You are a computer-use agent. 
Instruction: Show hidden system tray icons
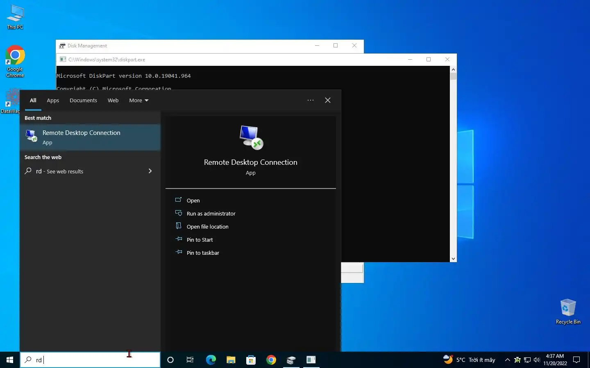508,360
